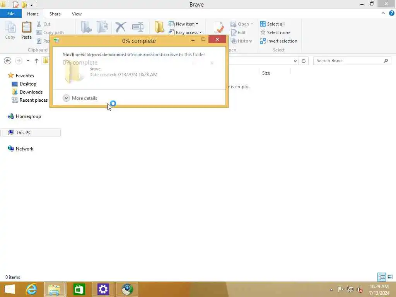Screen dimensions: 396x297
Task: Open the Easy access dropdown
Action: 185,32
